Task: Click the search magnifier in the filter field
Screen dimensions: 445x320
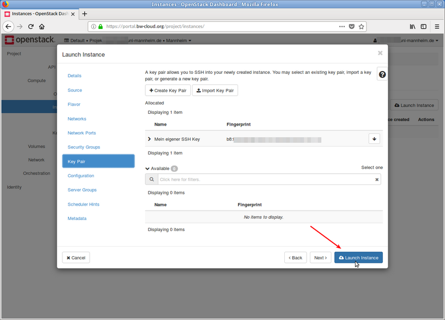Action: pyautogui.click(x=151, y=179)
